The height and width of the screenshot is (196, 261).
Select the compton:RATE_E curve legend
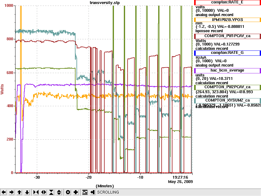[227, 2]
